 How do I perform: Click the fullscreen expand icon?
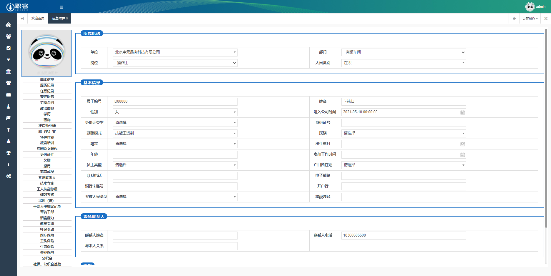(x=546, y=19)
